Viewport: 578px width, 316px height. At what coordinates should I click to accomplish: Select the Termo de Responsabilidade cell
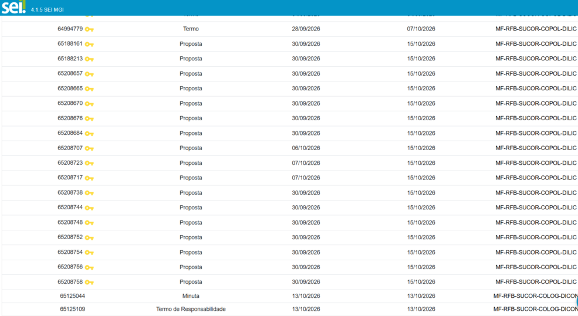pyautogui.click(x=191, y=309)
